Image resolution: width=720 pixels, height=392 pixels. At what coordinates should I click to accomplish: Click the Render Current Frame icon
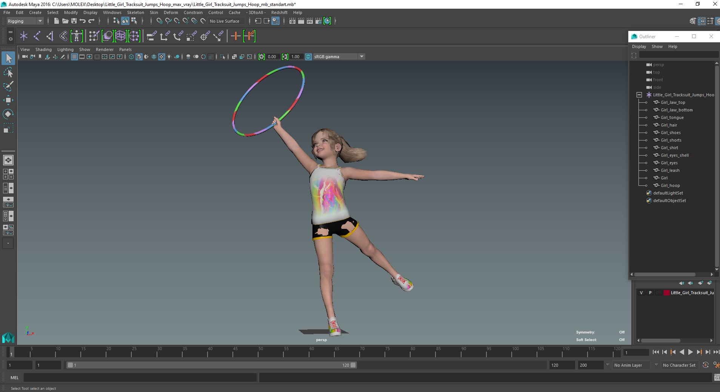coord(301,21)
